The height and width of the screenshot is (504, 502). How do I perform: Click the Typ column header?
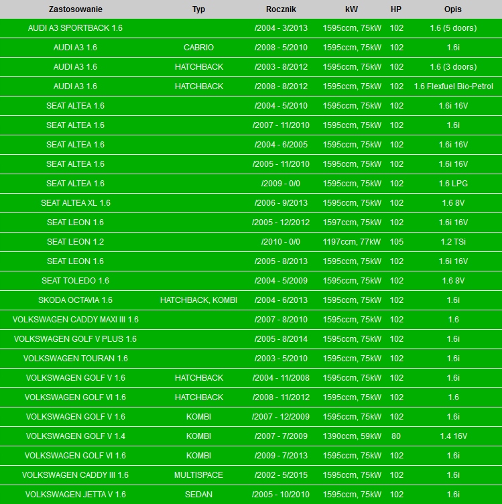coord(198,9)
